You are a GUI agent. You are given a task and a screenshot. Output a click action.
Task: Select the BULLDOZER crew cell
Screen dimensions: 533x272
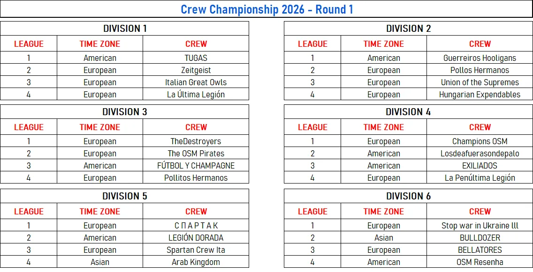(480, 238)
